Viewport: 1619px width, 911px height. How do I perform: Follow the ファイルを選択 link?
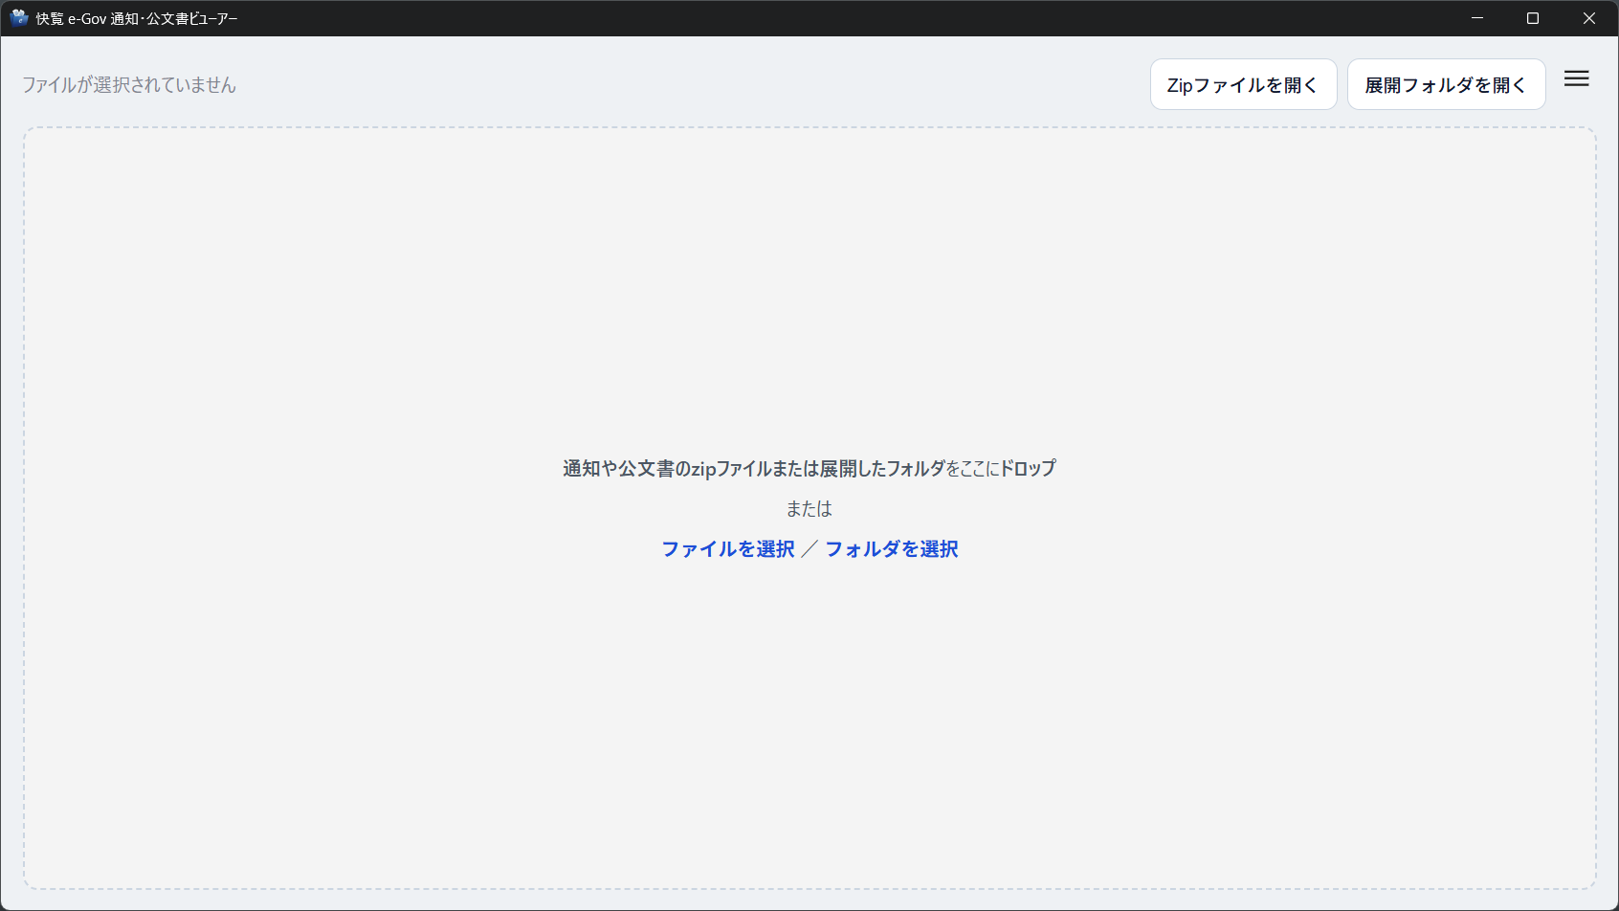point(727,549)
